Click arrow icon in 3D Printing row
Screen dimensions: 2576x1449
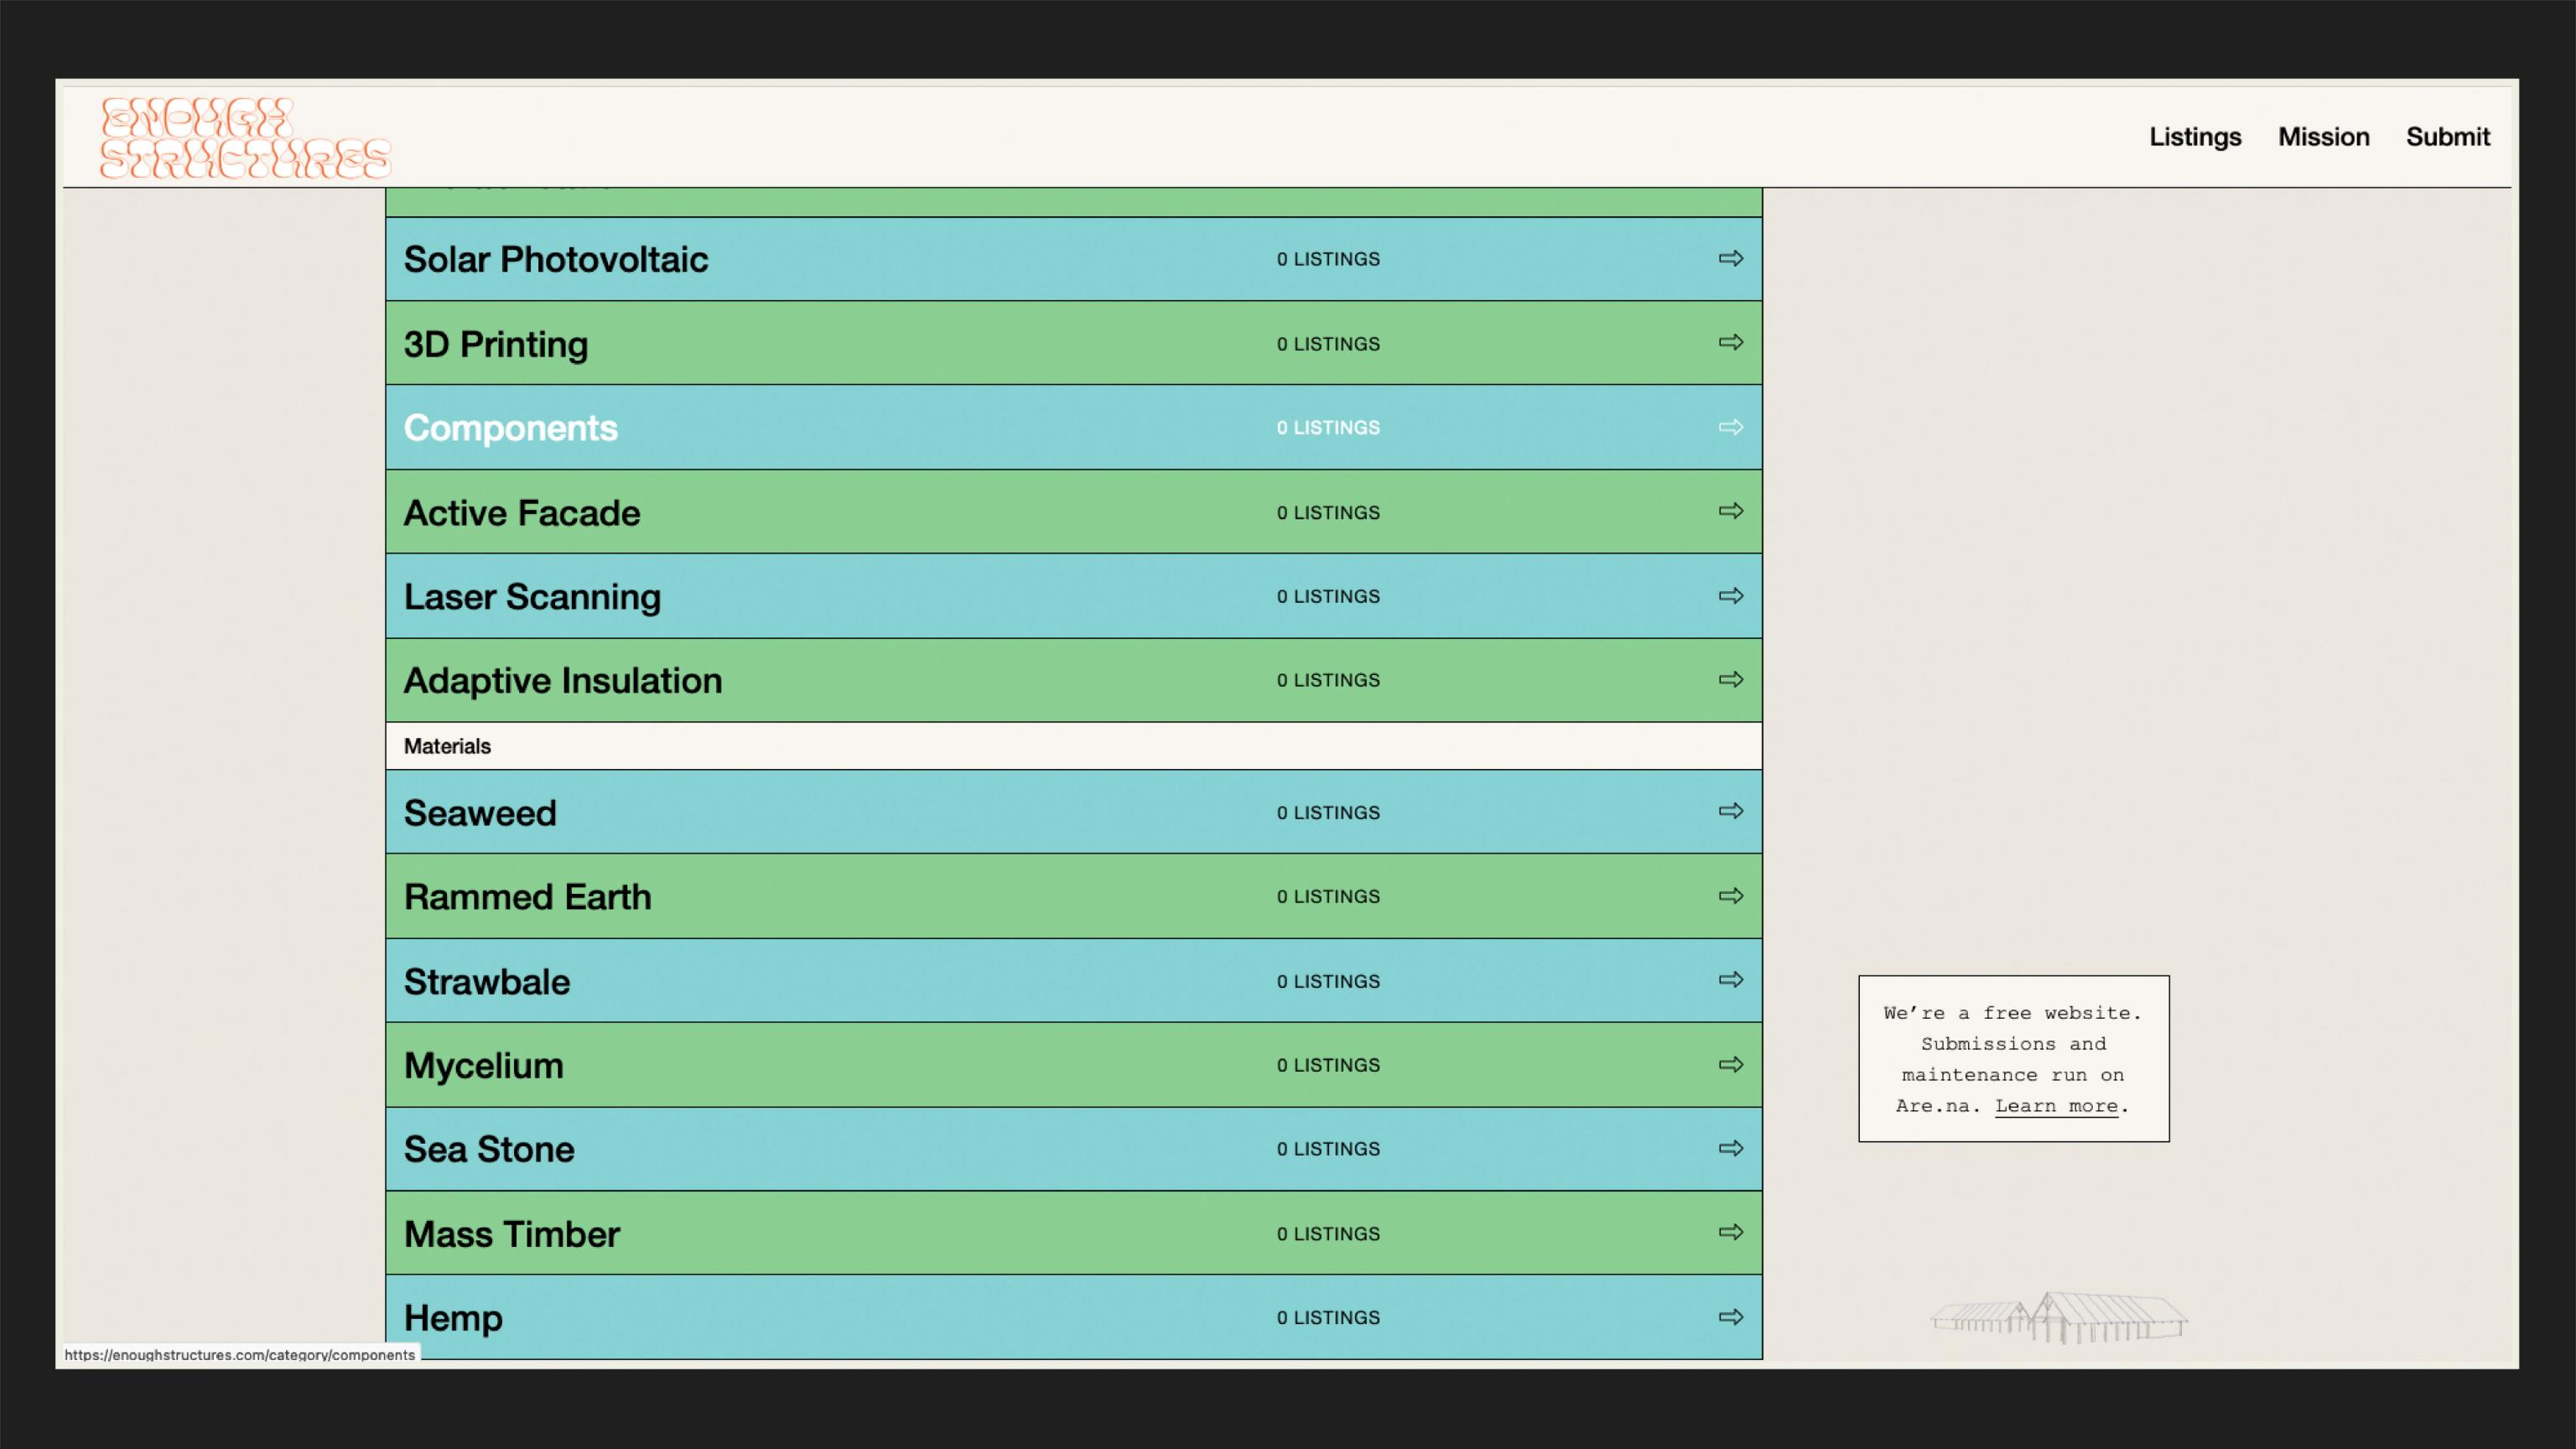point(1731,343)
